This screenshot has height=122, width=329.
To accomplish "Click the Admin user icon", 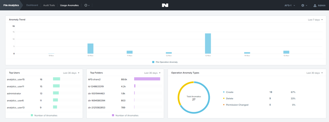I will pos(315,5).
